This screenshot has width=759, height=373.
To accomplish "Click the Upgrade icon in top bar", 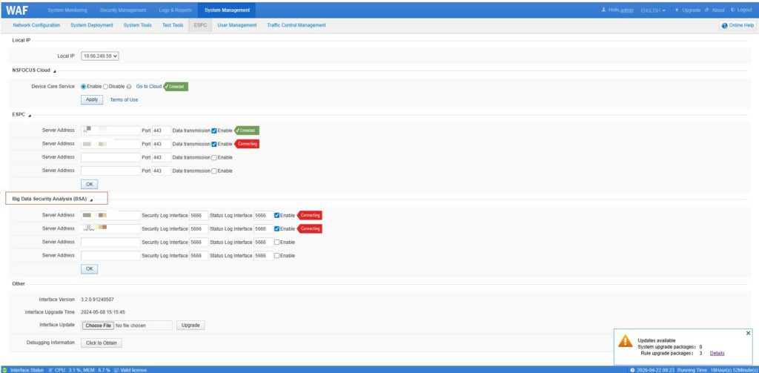I will pyautogui.click(x=677, y=10).
